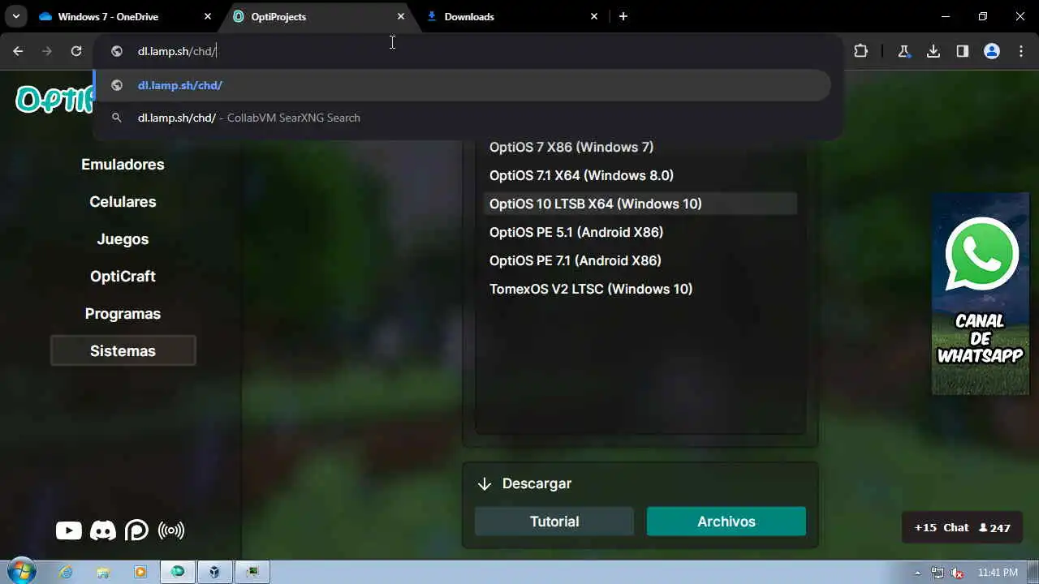
Task: Open the broadcast signal icon
Action: coord(171,530)
